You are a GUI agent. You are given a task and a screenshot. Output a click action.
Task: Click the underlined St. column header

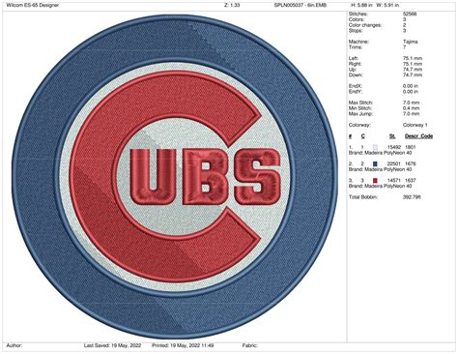392,136
